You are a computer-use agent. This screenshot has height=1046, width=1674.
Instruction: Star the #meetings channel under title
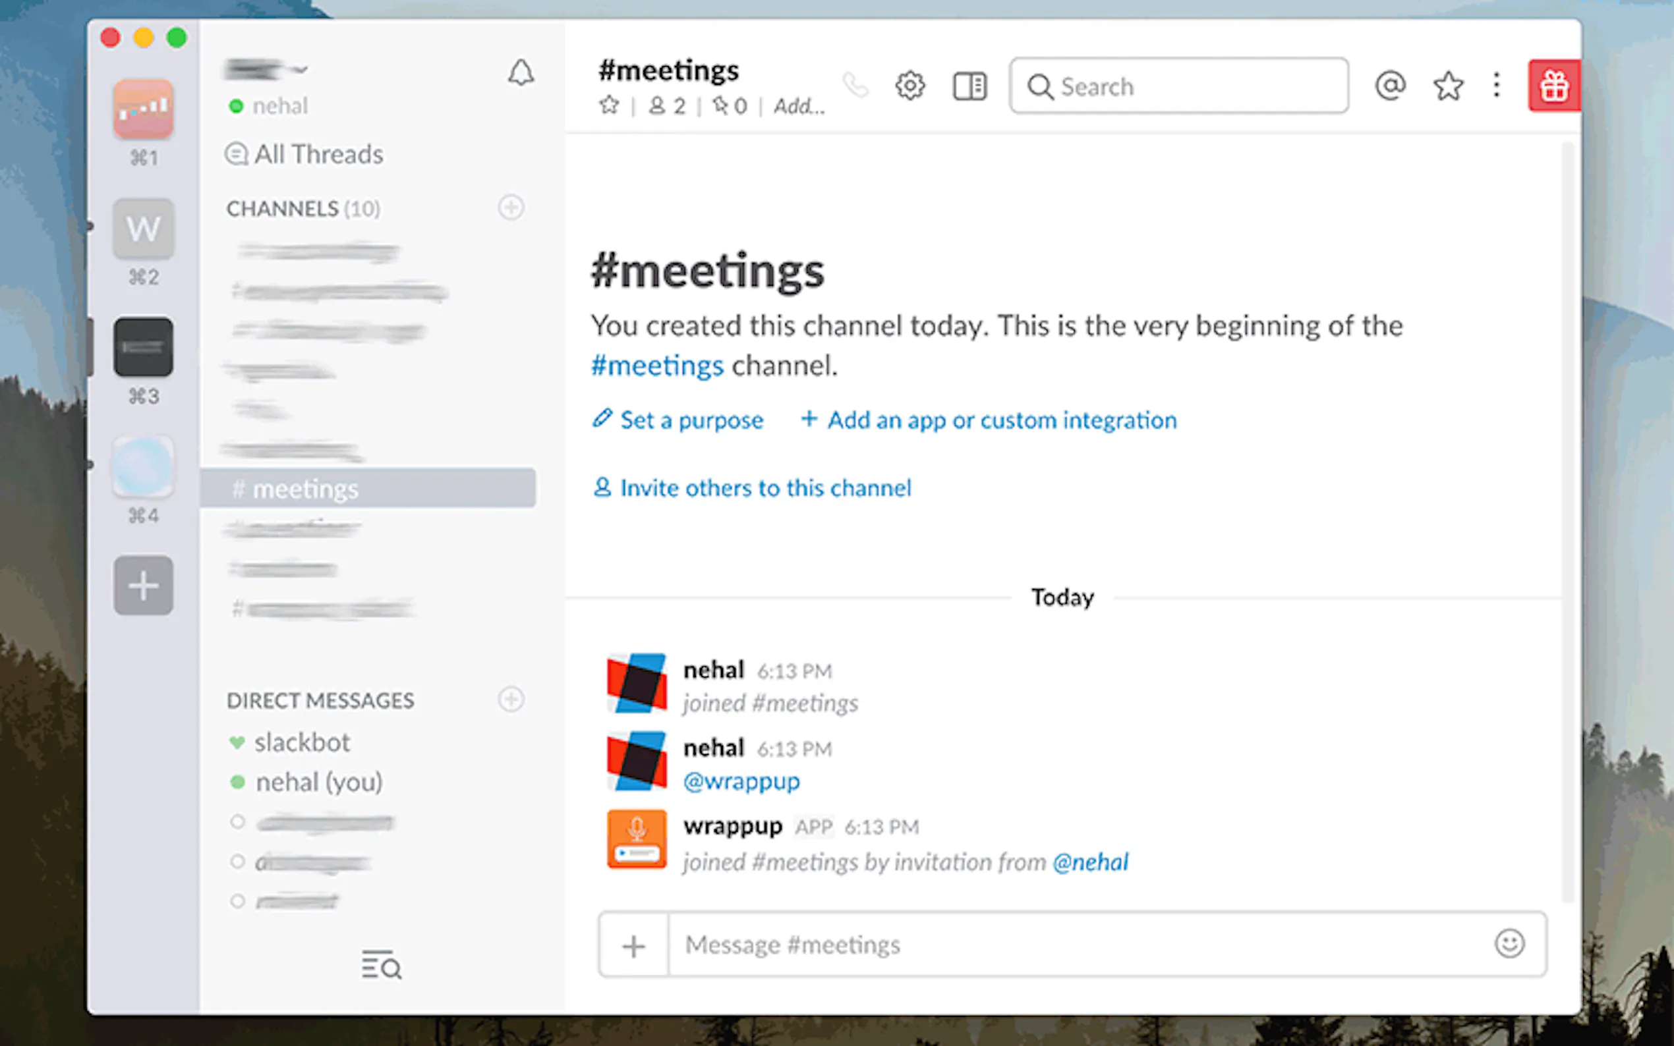[609, 106]
